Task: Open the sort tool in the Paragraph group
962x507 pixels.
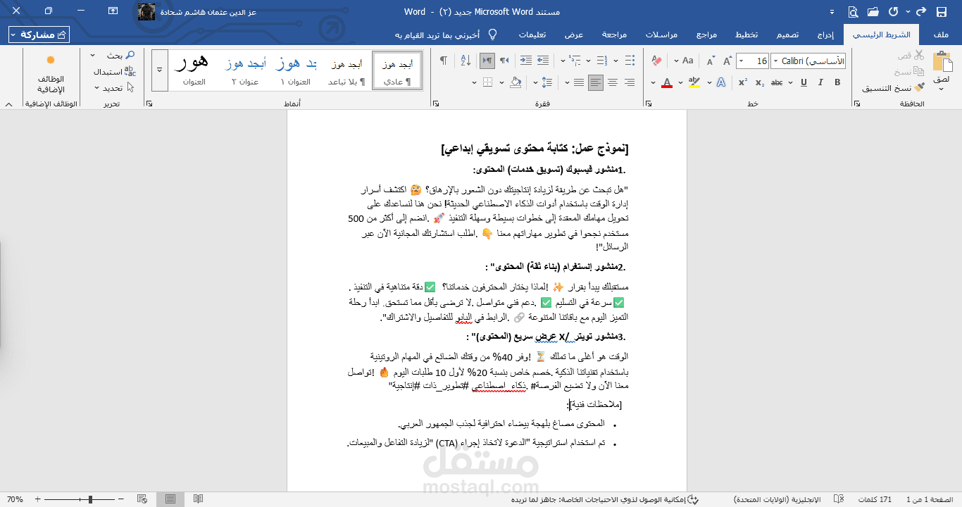Action: click(464, 61)
